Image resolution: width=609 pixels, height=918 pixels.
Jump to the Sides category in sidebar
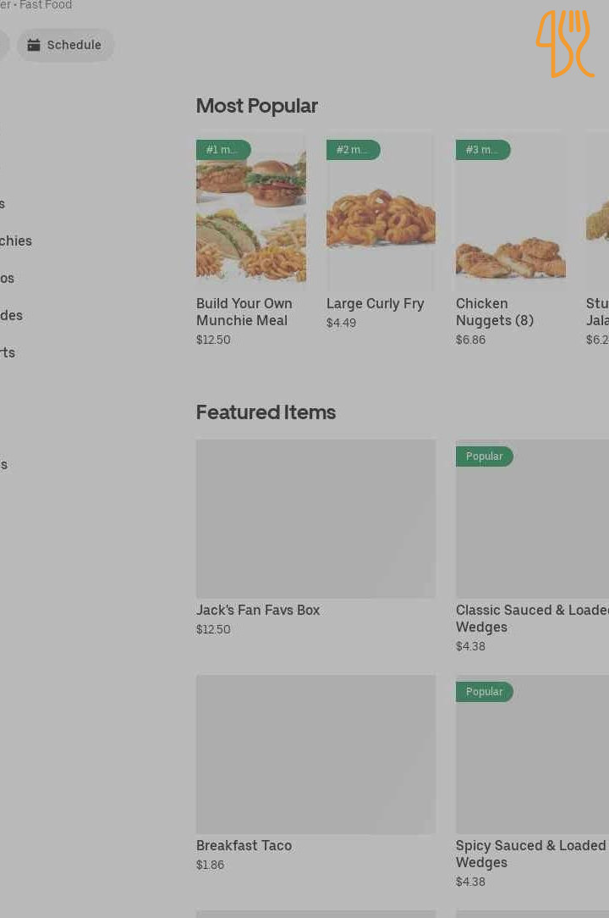11,316
